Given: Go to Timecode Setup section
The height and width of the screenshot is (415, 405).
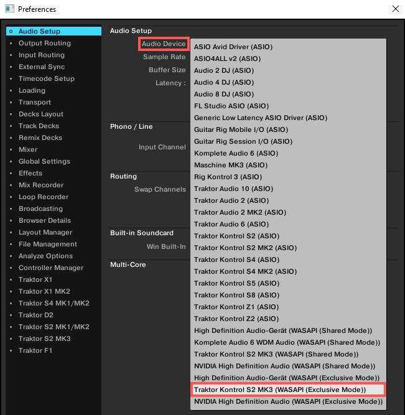Looking at the screenshot, I should point(46,78).
